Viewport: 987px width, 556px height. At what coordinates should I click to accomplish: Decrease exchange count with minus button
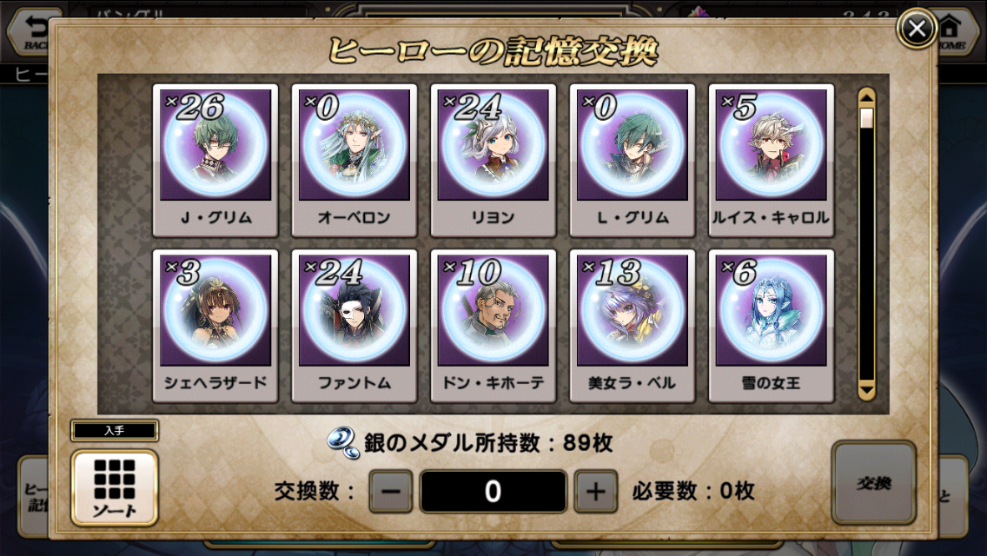pos(390,491)
